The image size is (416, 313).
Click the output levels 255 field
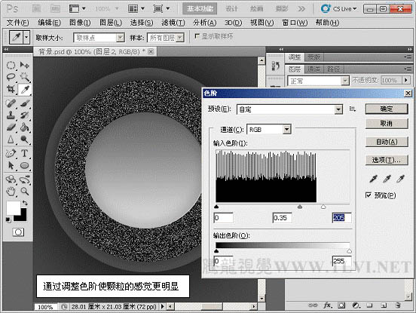tap(341, 261)
